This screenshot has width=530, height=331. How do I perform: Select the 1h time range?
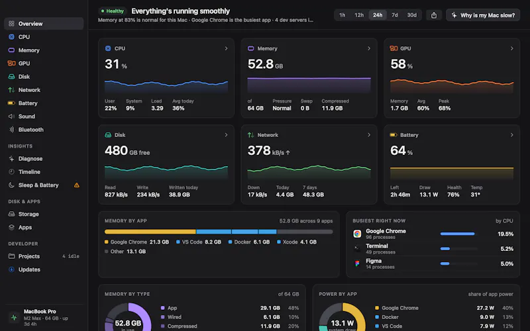[x=343, y=15]
